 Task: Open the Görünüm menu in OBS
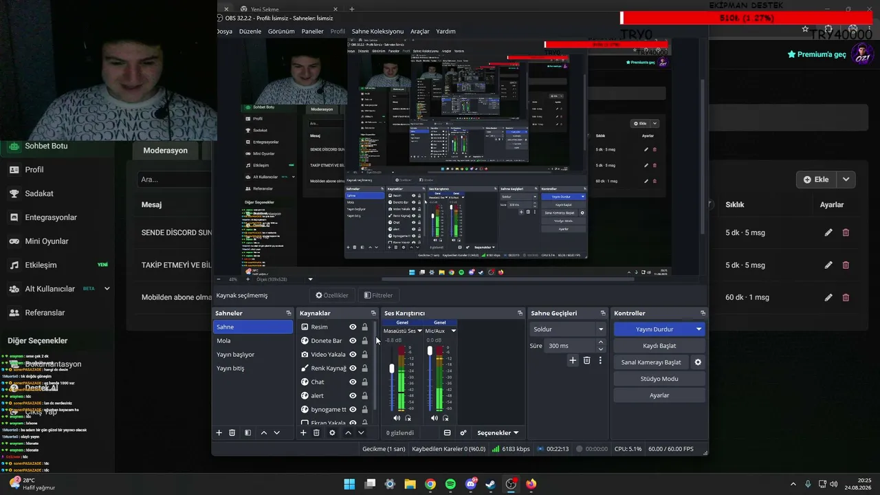pos(281,32)
